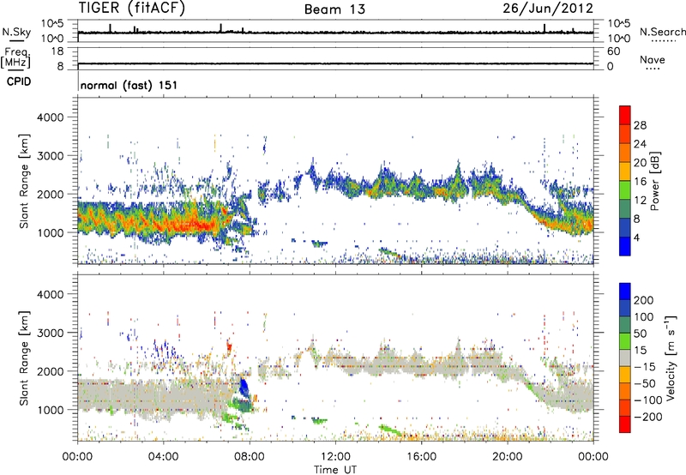Click 'Slant Range [km]' on the power panel
This screenshot has height=475, width=686.
(24, 182)
